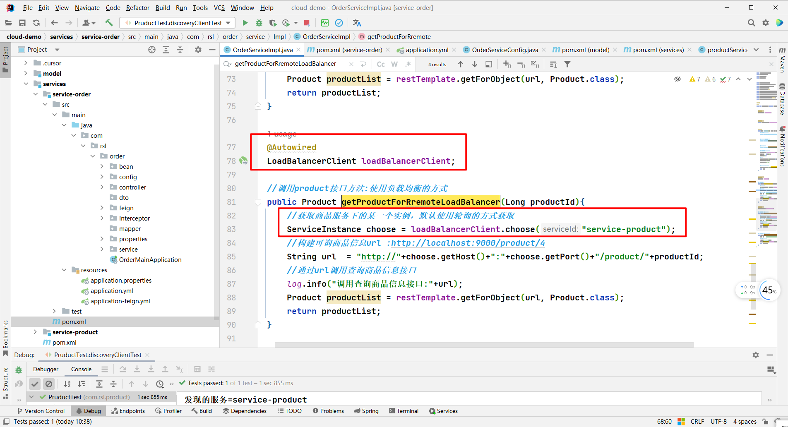
Task: Stop the running process
Action: (x=307, y=23)
